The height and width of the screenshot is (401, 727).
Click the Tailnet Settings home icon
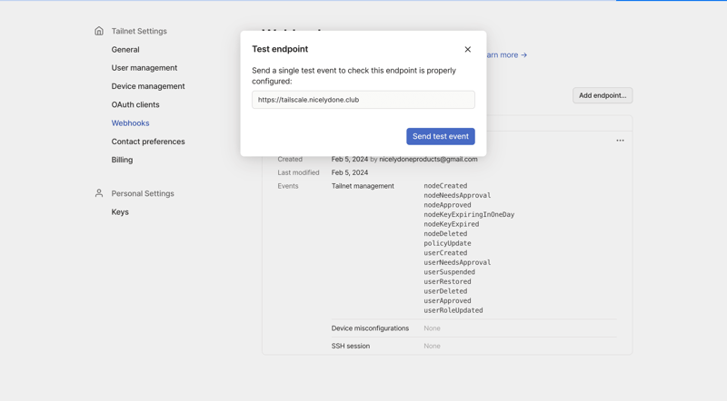99,31
